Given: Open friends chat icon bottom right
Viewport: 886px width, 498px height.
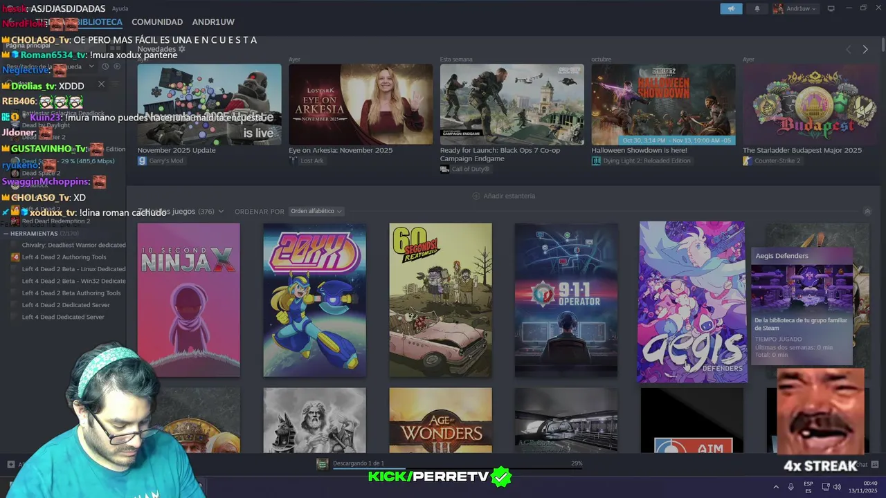Looking at the screenshot, I should (x=875, y=465).
